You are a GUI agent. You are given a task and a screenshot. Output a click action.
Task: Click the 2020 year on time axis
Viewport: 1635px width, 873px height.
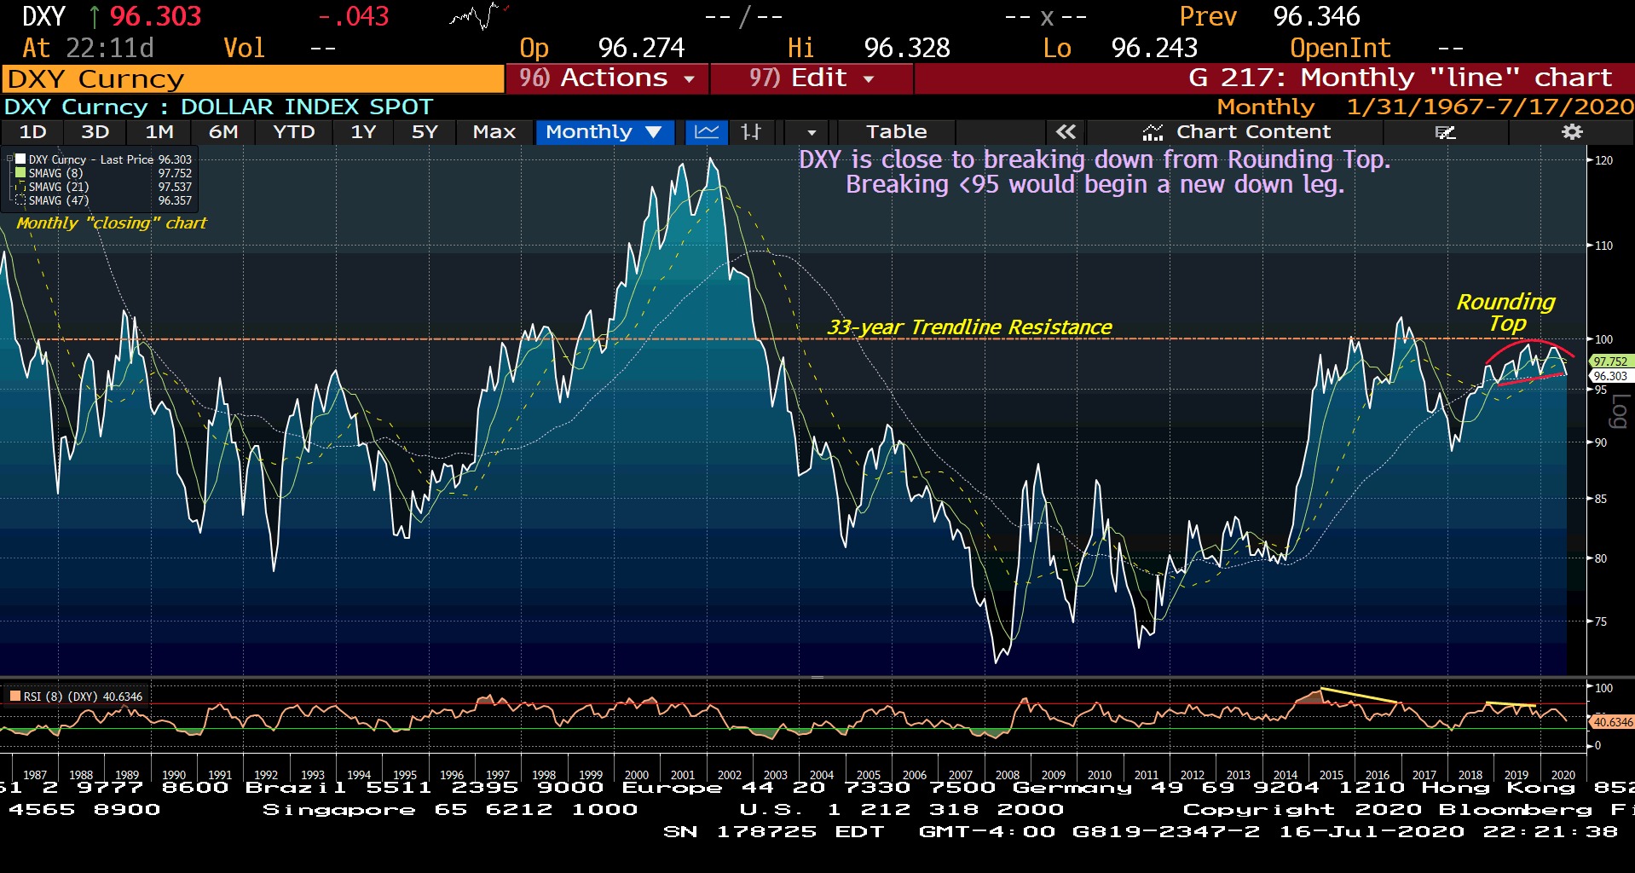tap(1563, 775)
